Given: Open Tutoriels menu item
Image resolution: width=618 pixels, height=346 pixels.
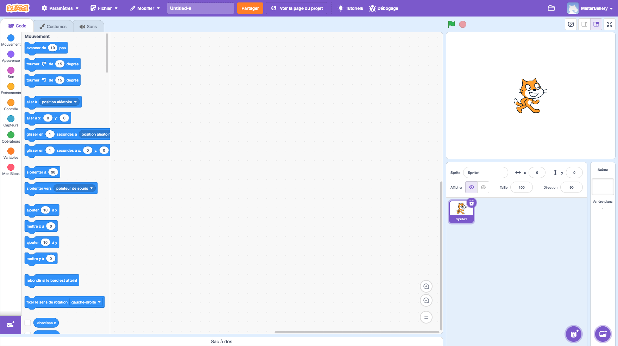Looking at the screenshot, I should [x=350, y=8].
